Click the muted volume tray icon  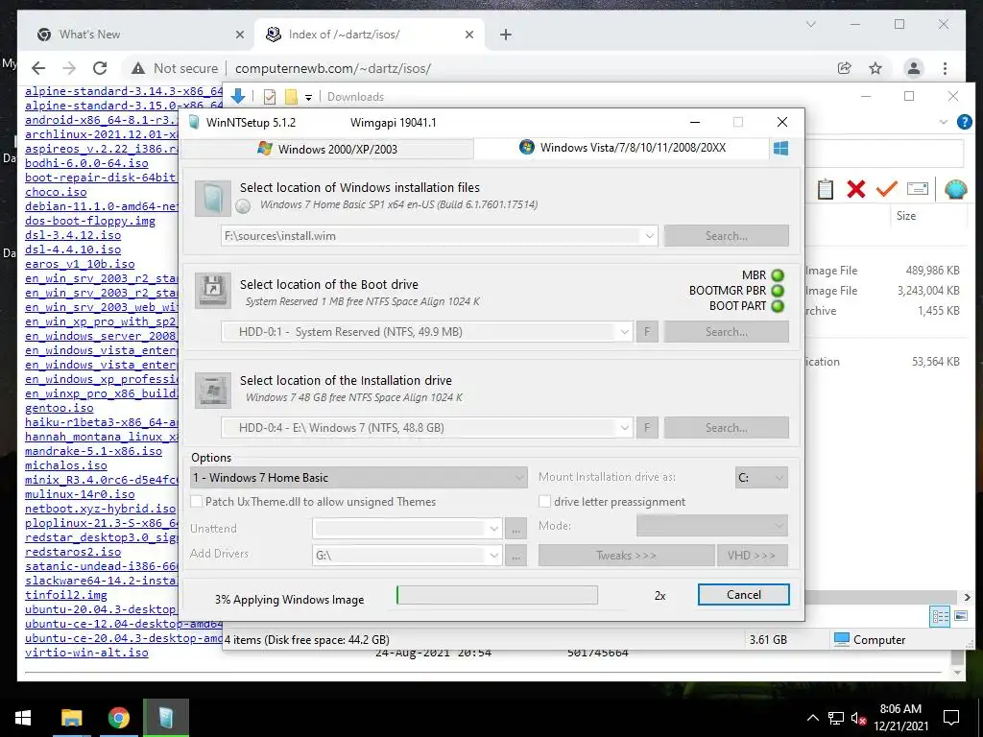click(858, 718)
